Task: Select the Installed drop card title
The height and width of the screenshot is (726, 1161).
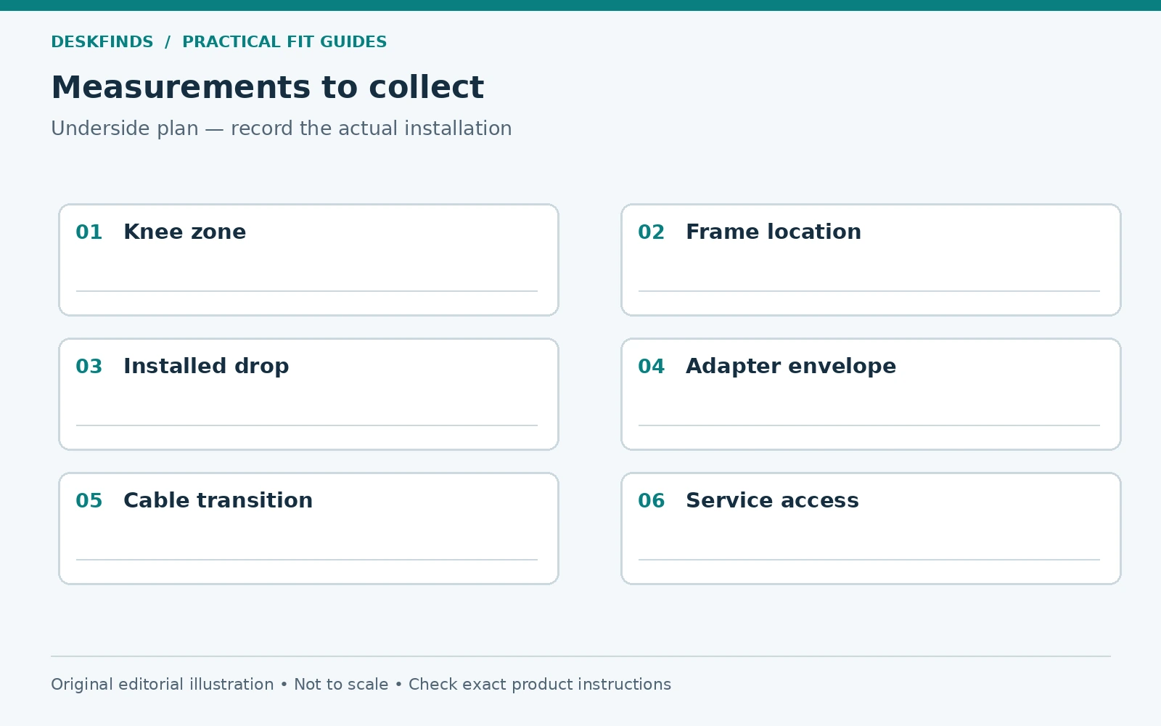Action: pyautogui.click(x=206, y=366)
